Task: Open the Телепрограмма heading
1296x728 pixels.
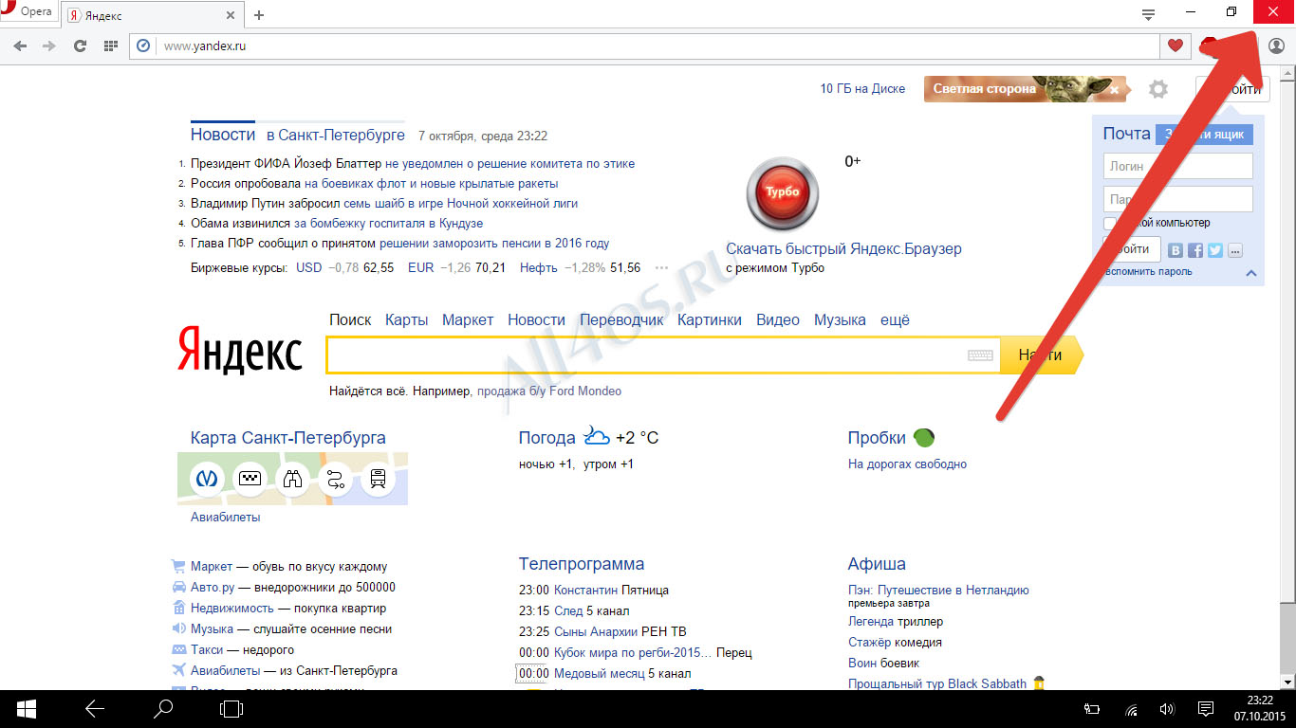Action: pos(582,563)
